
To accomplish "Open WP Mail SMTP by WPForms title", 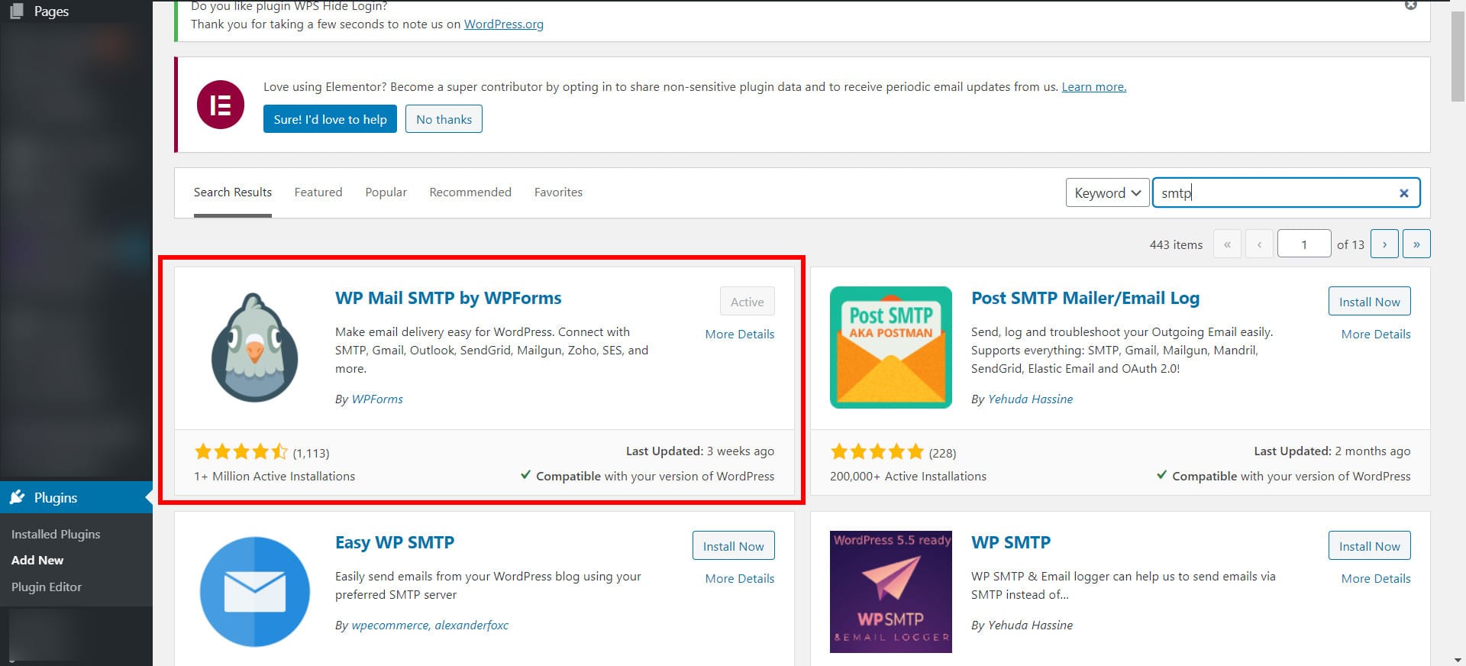I will tap(448, 298).
